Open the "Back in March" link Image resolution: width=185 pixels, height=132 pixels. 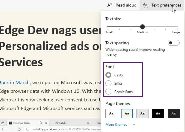coord(15,82)
